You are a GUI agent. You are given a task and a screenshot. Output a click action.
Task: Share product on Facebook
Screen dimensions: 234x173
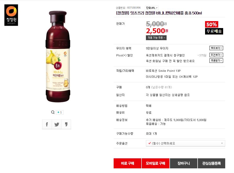47,124
